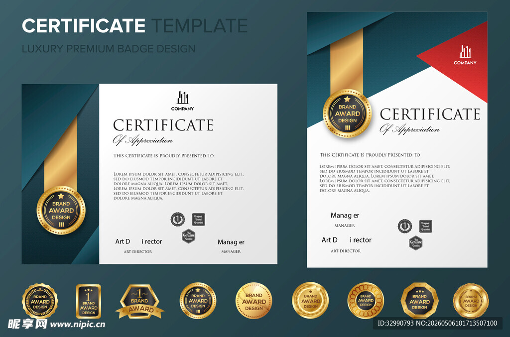Click 'Of Appreciation' script on portrait certificate

[x=409, y=129]
